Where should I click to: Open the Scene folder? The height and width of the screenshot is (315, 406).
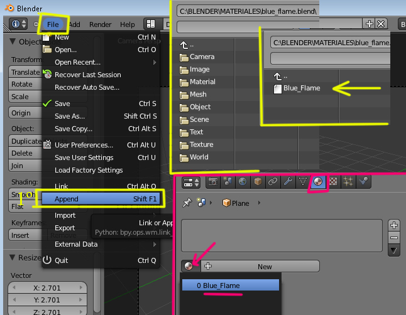pos(194,119)
